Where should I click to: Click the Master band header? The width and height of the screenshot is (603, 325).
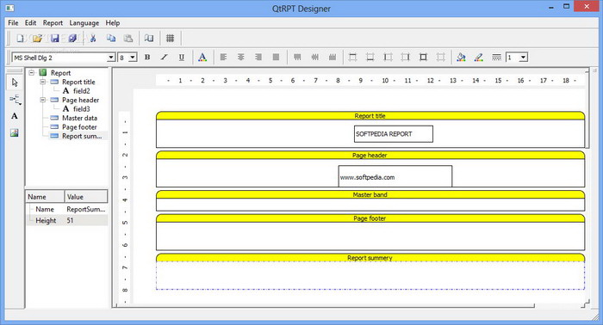370,194
